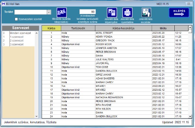Click the Tük location cell of card 16

pyautogui.click(x=78, y=86)
